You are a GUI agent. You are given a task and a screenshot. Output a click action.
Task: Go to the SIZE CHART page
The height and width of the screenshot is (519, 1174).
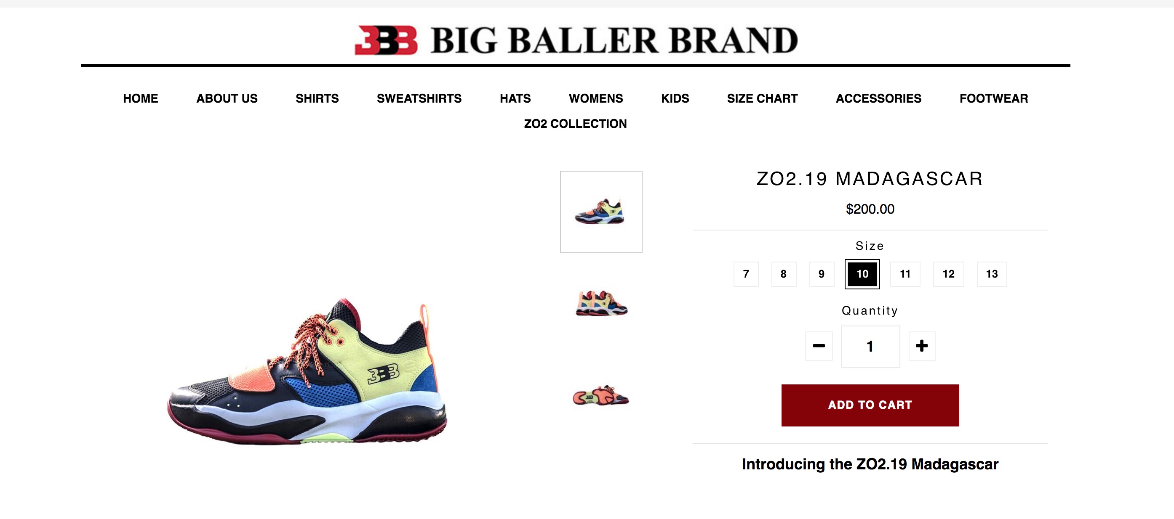(x=762, y=98)
